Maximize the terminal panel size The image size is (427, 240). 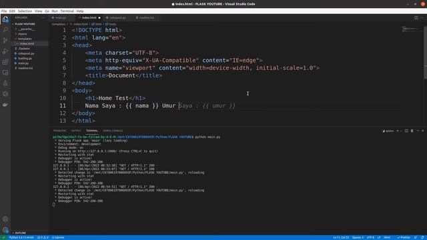[x=418, y=131]
